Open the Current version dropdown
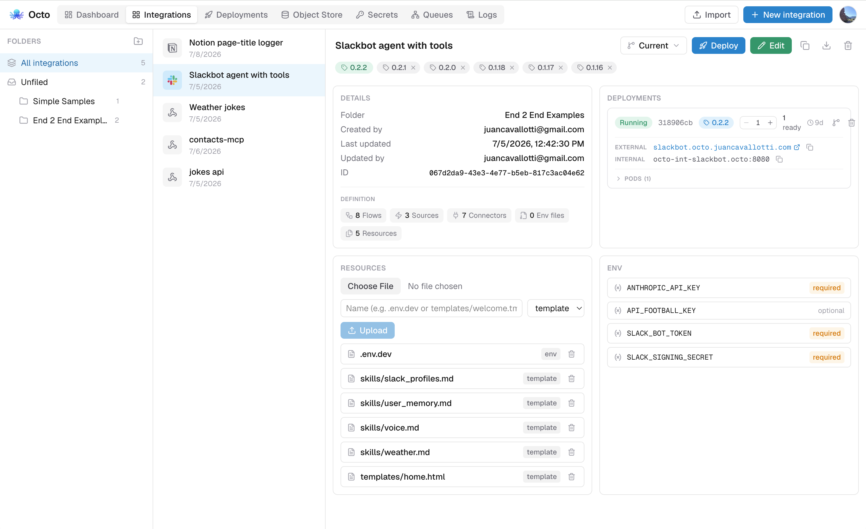 point(653,45)
